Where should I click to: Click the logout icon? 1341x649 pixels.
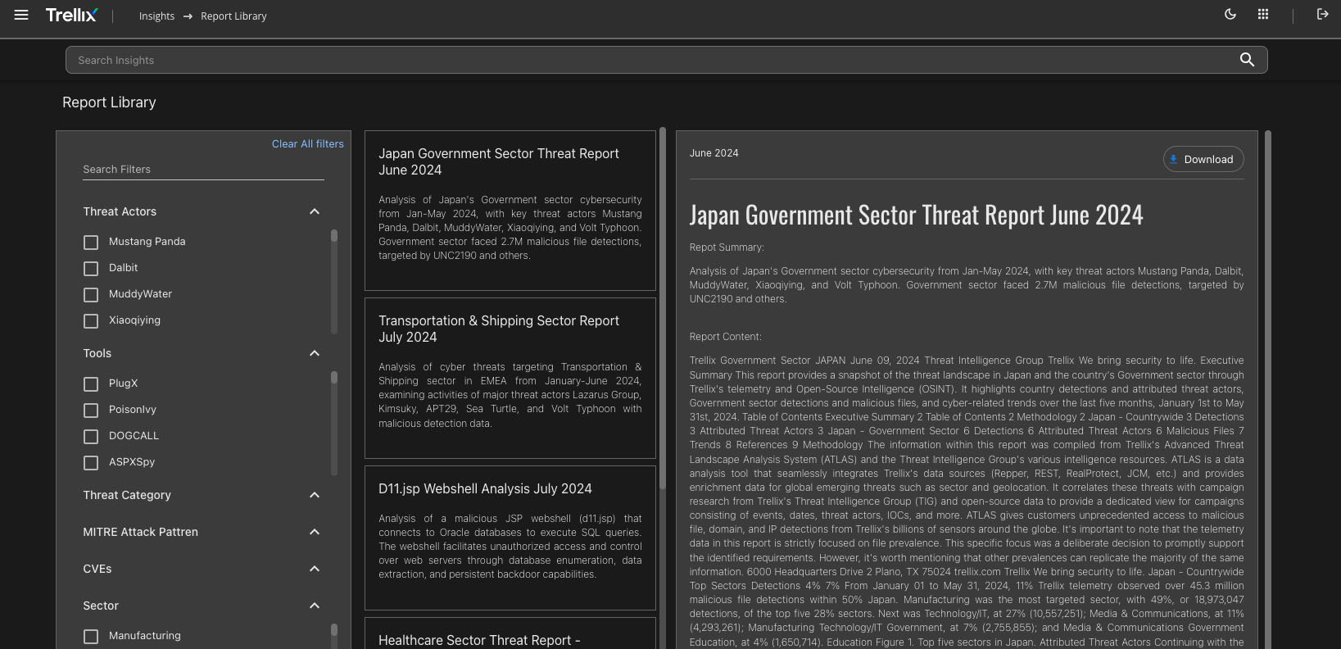(1322, 15)
